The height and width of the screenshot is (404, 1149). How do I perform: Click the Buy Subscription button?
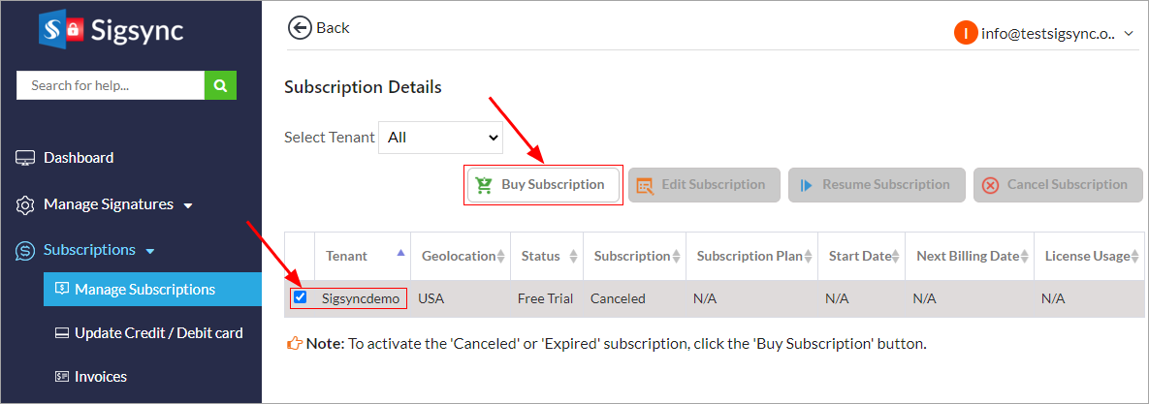[x=542, y=185]
